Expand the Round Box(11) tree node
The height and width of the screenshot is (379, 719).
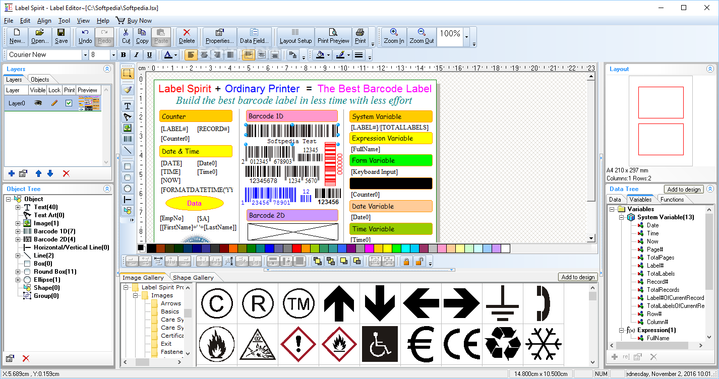pyautogui.click(x=18, y=272)
